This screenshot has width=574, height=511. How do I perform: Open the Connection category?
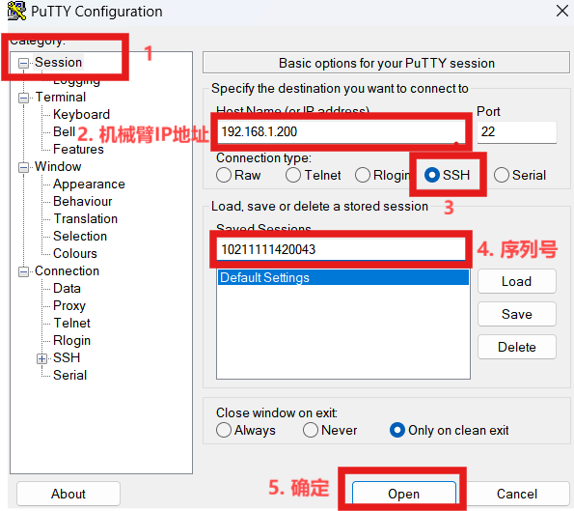pos(67,270)
